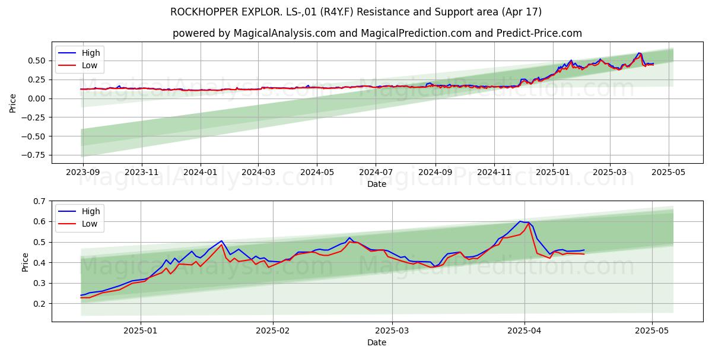Click top chart x-tick '2023-11'
712x356 pixels.
point(142,172)
